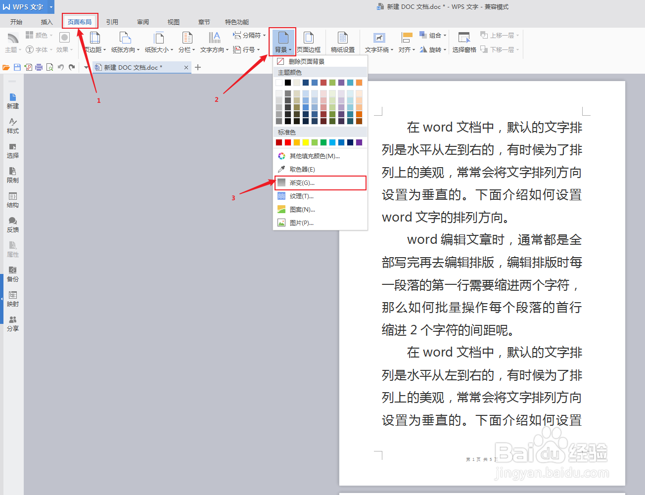Image resolution: width=645 pixels, height=495 pixels.
Task: Click the export to PDF icon
Action: coord(28,67)
